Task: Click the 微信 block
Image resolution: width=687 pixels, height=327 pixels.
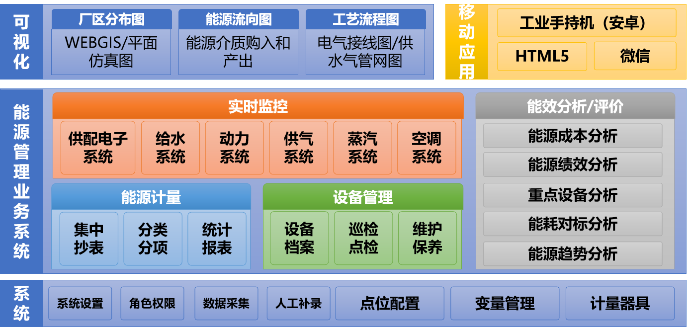Action: (x=635, y=56)
